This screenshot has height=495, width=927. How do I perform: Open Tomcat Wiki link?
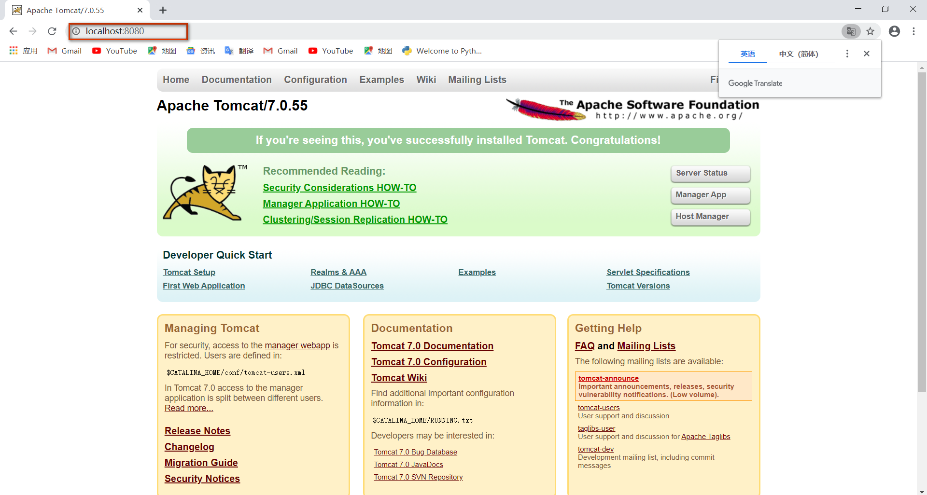399,378
